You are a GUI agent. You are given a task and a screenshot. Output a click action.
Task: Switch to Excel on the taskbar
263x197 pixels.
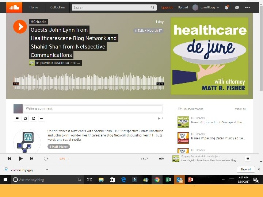168,179
